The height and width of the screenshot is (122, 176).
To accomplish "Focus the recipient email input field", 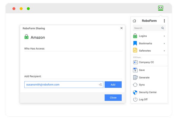I will click(x=64, y=84).
